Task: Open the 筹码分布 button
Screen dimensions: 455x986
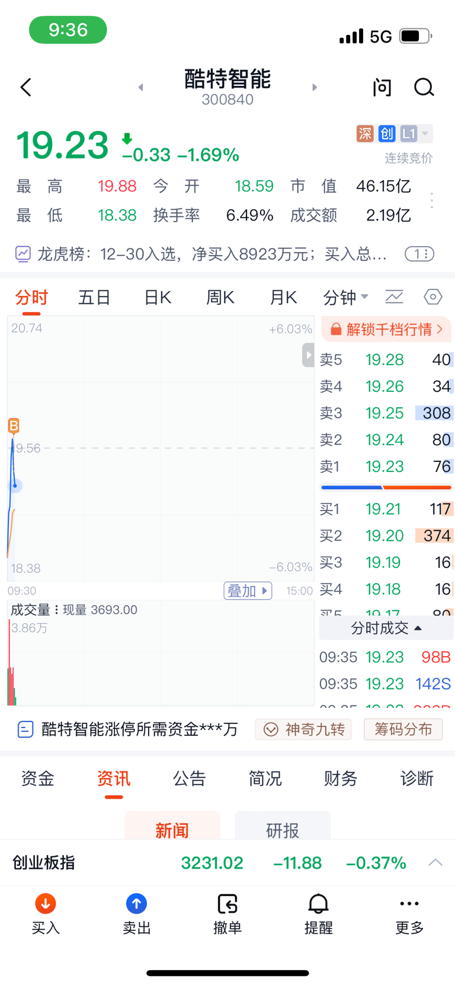Action: point(403,729)
